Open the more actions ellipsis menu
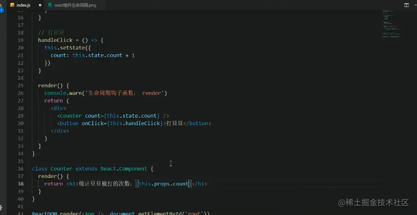This screenshot has width=417, height=215. pyautogui.click(x=415, y=5)
